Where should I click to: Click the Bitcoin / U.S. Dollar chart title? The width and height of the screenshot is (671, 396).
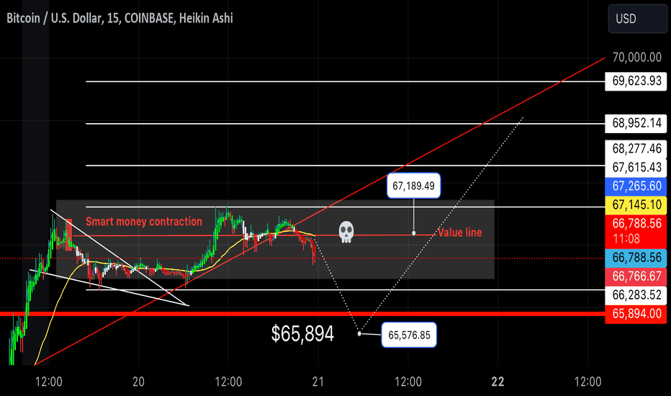120,19
